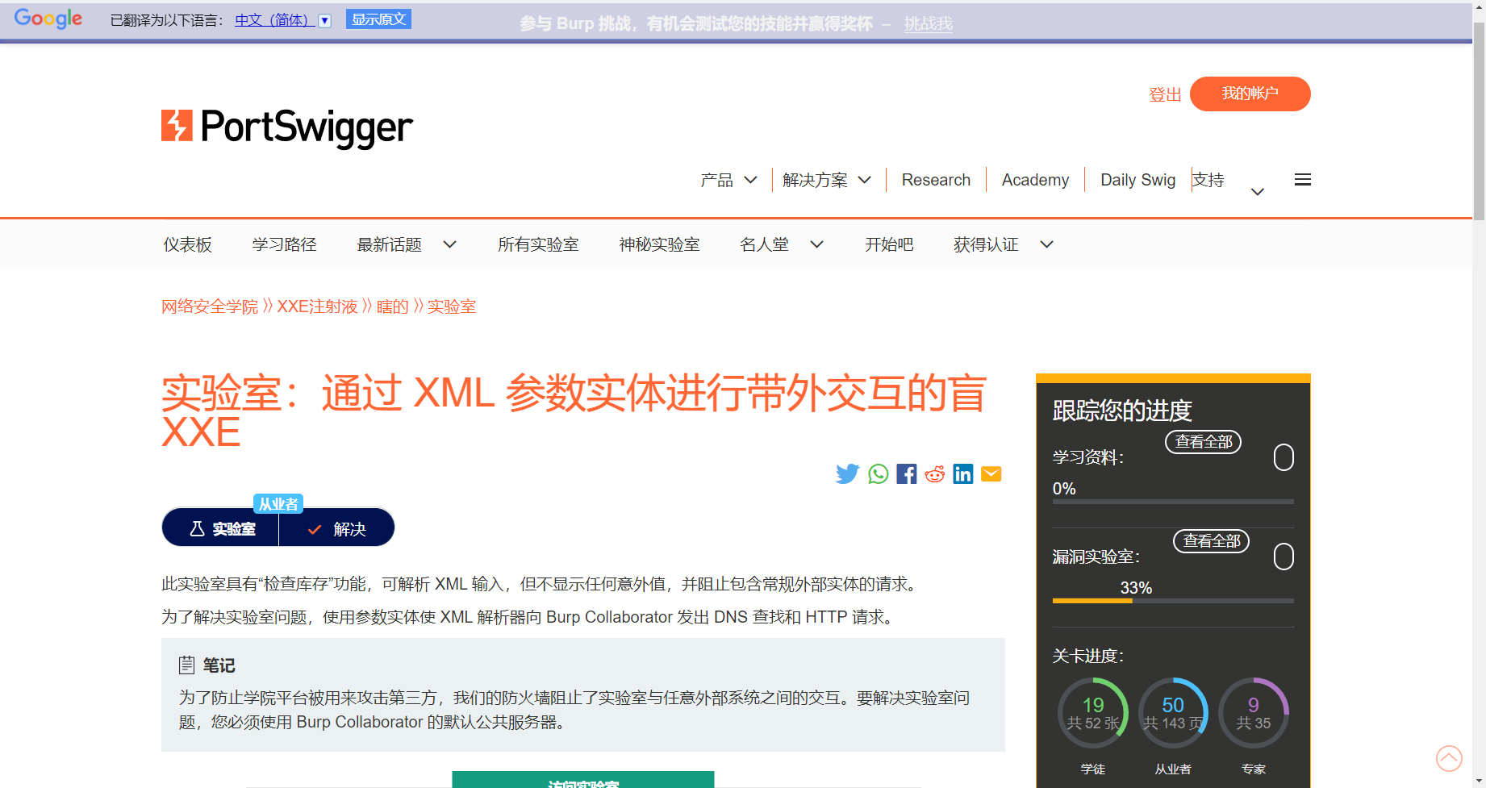Open the Research menu item
Viewport: 1486px width, 788px height.
pyautogui.click(x=936, y=180)
